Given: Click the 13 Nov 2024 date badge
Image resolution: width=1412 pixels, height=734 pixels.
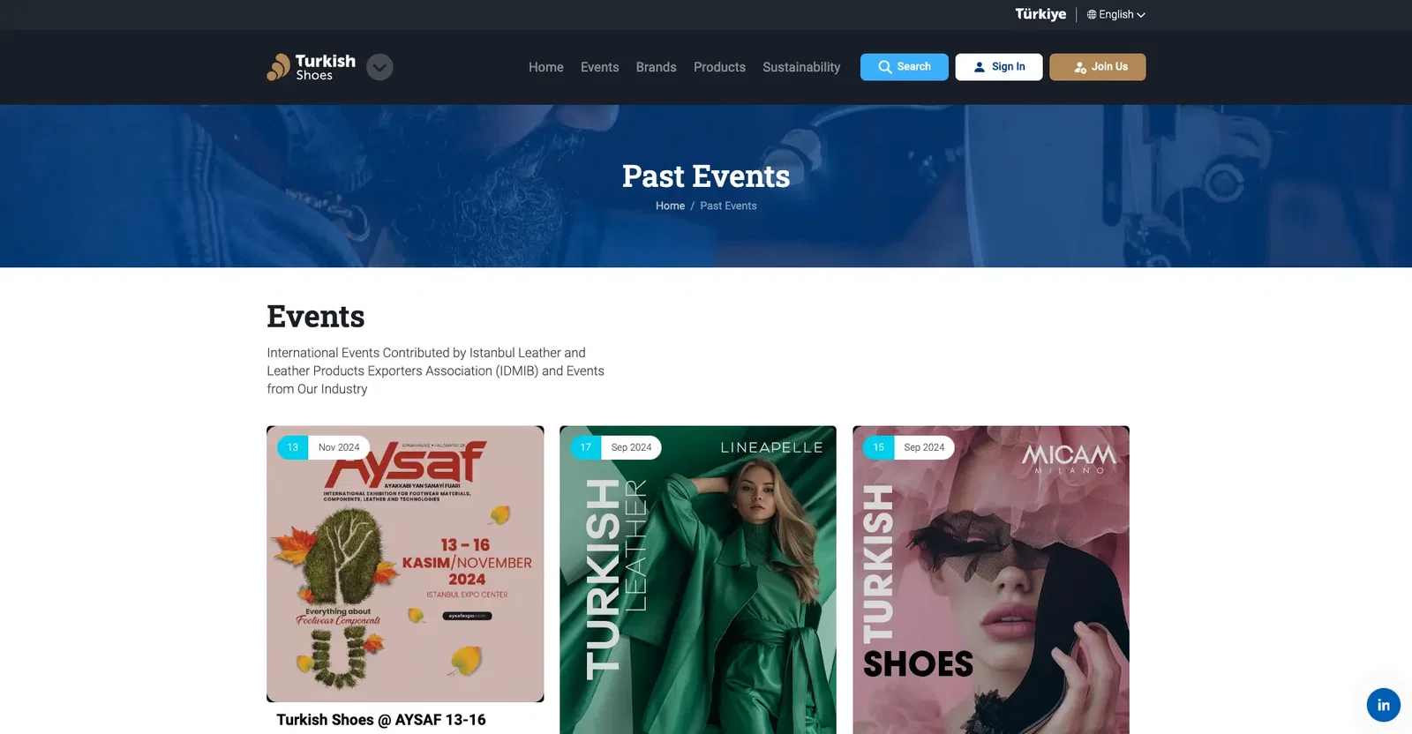Looking at the screenshot, I should tap(323, 447).
